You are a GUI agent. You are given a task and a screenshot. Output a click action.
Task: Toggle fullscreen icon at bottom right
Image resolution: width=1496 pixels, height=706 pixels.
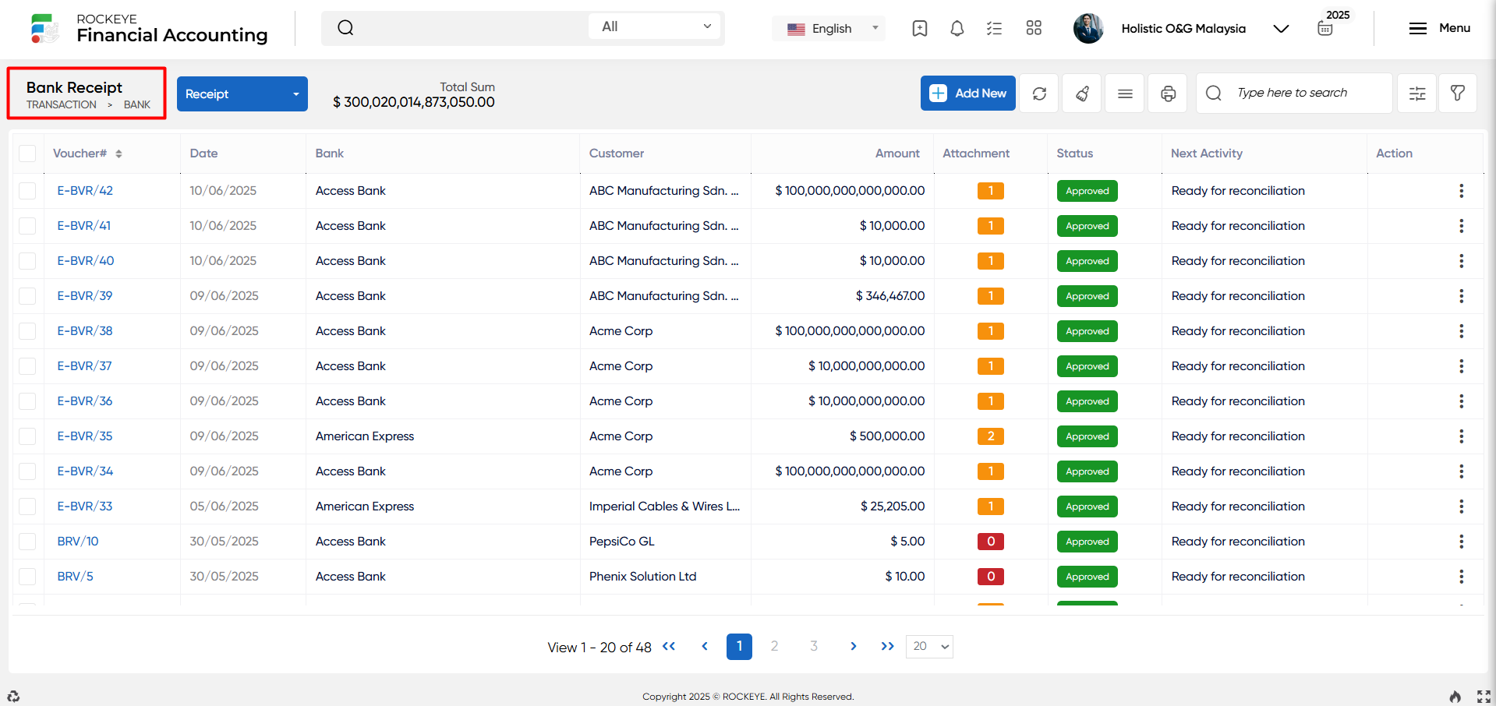click(1484, 696)
